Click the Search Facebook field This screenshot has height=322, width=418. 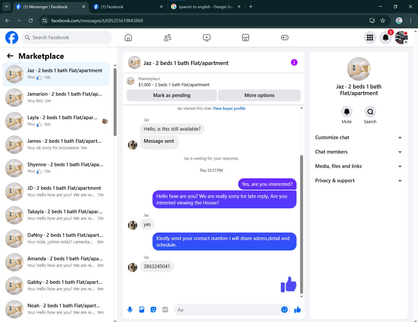(x=67, y=38)
